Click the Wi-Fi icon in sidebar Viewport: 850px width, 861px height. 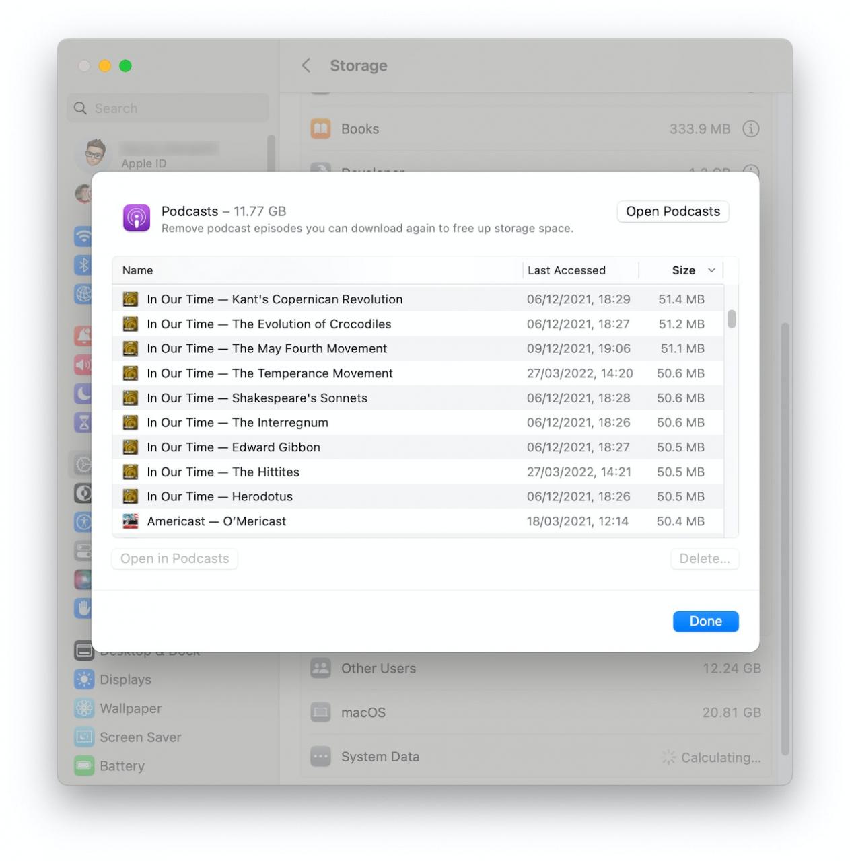coord(83,236)
